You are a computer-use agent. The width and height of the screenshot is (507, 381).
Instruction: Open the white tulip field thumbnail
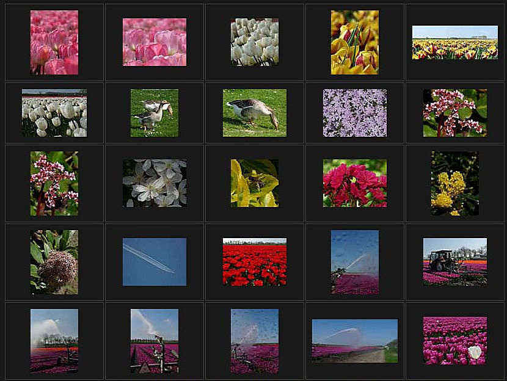tap(54, 113)
